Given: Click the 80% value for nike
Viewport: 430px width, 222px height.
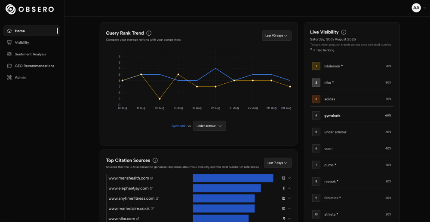Looking at the screenshot, I should 388,83.
